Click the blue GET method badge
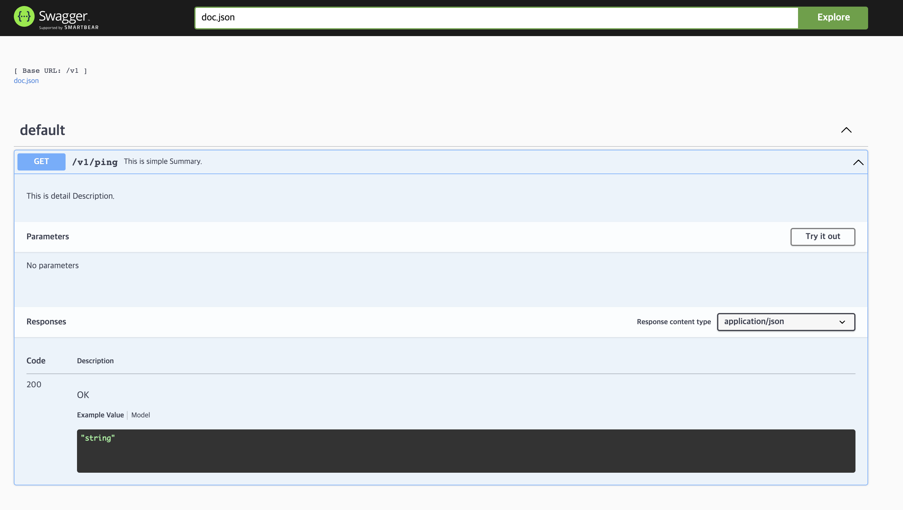903x510 pixels. tap(42, 161)
